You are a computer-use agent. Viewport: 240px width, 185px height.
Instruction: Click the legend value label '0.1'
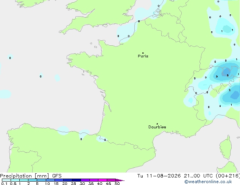pos(4,183)
